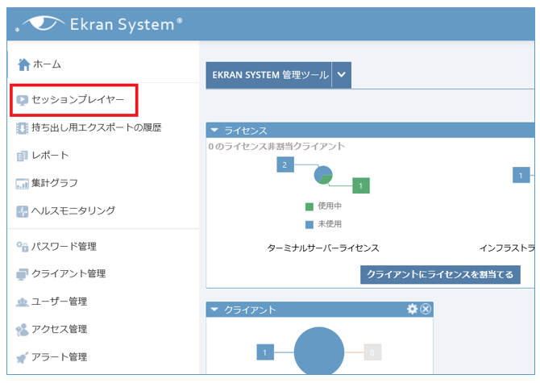Open 集計グラフ page
540x383 pixels.
point(55,183)
